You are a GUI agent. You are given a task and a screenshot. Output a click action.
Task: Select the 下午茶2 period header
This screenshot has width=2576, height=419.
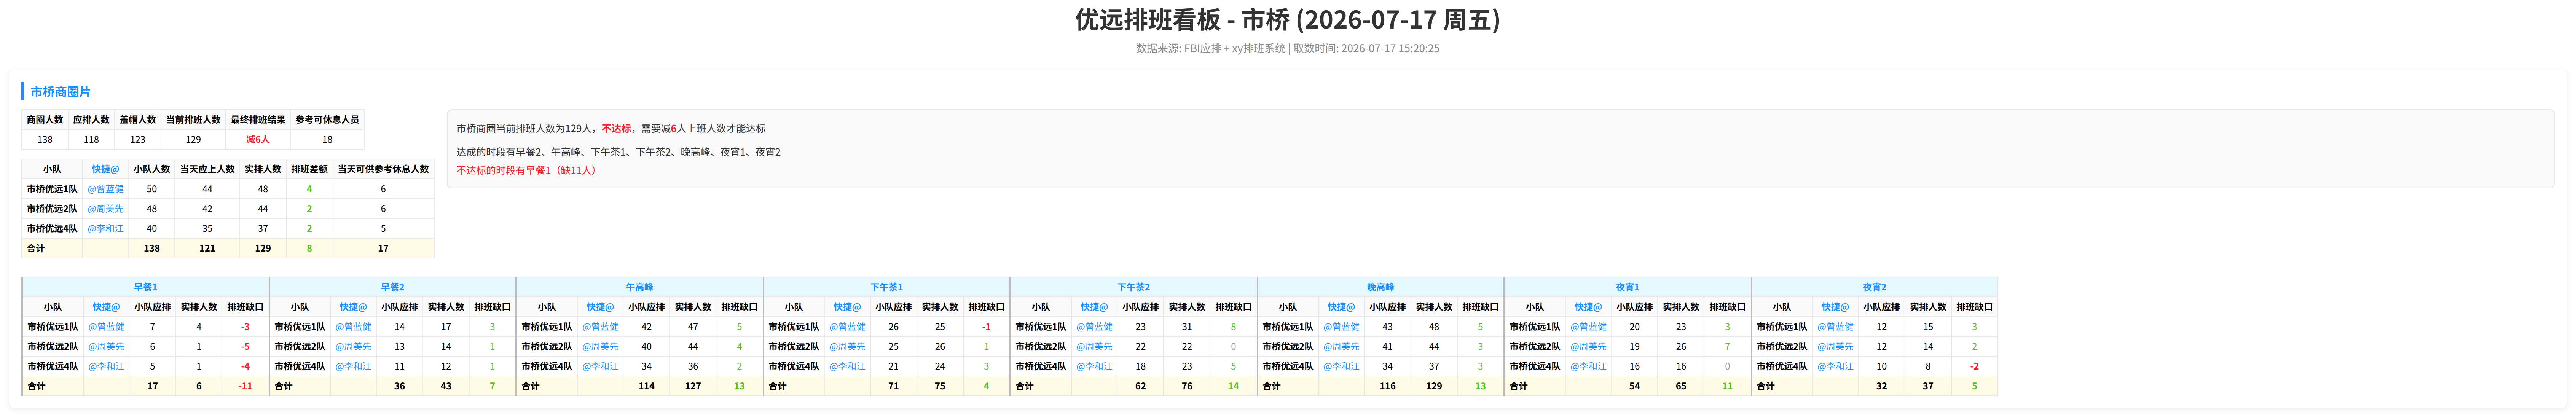pos(1134,287)
